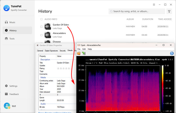Open the Digital Signatures tab
Image resolution: width=176 pixels, height=113 pixels.
click(51, 51)
